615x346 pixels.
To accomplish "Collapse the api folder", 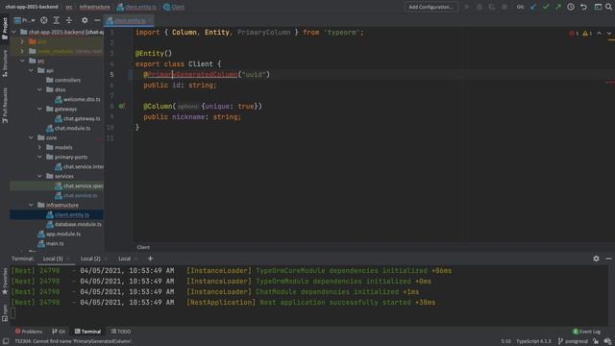I will tap(31, 70).
